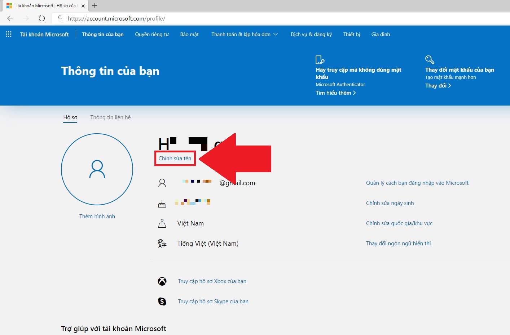This screenshot has width=510, height=335.
Task: Click the person icon beside email
Action: 162,183
